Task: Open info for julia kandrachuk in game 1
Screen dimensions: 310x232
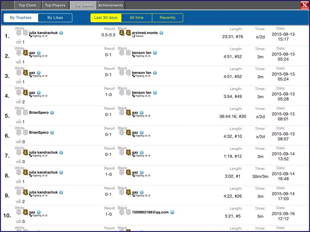Action: 61,33
